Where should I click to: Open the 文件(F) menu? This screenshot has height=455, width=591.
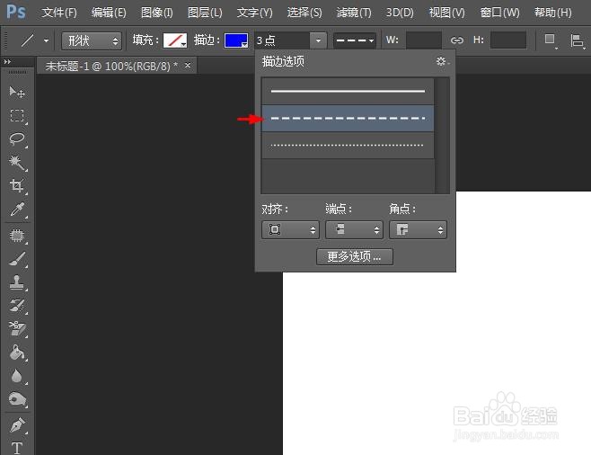(x=58, y=13)
